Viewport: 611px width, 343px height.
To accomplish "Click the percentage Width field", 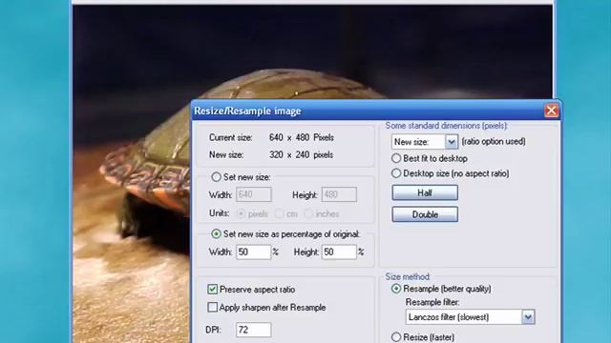I will click(x=253, y=252).
